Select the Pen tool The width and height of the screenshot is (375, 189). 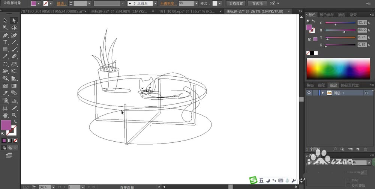[5, 35]
